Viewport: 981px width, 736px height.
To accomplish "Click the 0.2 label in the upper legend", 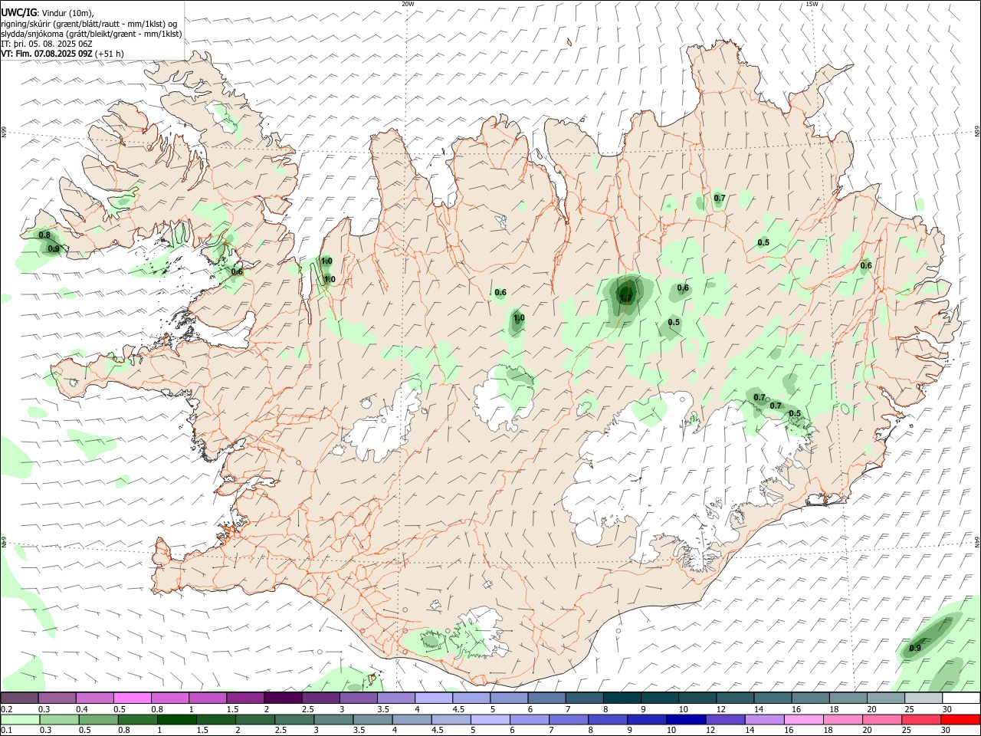I will tap(6, 709).
